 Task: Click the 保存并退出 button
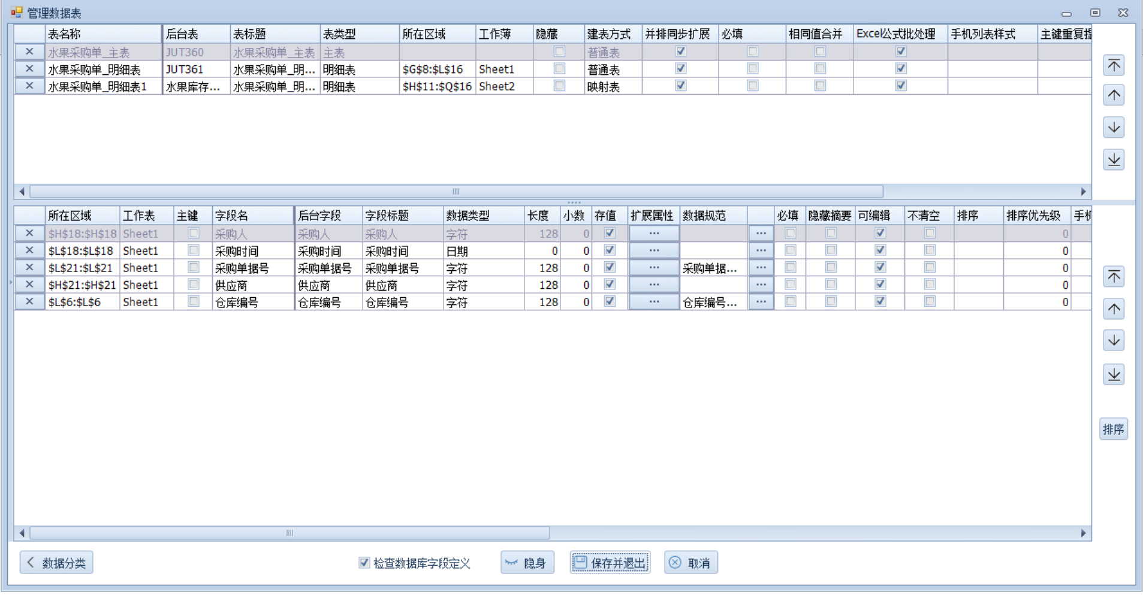(610, 563)
